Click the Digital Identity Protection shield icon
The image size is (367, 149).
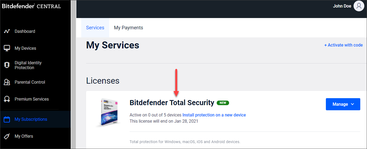(x=7, y=65)
